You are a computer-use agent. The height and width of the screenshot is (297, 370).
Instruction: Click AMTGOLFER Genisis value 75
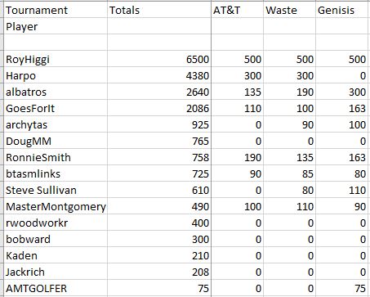(x=343, y=288)
